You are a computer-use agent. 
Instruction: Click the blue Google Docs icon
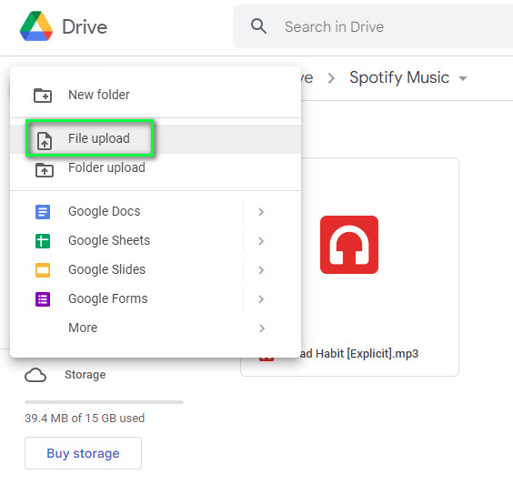point(43,212)
